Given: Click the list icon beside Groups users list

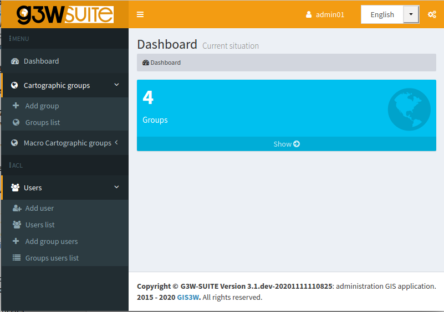Looking at the screenshot, I should click(x=17, y=258).
